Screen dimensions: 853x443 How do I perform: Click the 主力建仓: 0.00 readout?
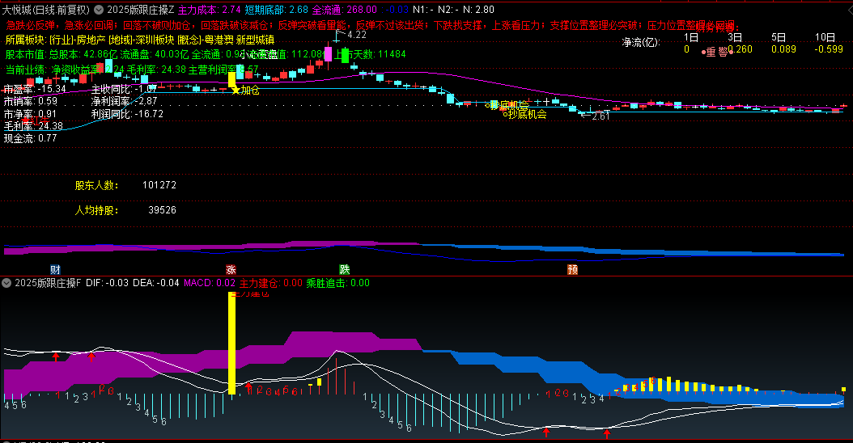point(271,283)
